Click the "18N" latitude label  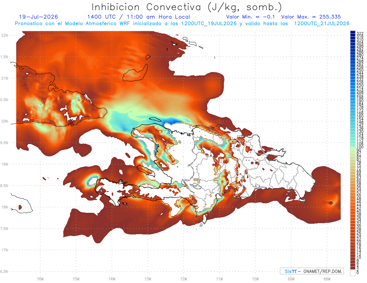coord(5,207)
